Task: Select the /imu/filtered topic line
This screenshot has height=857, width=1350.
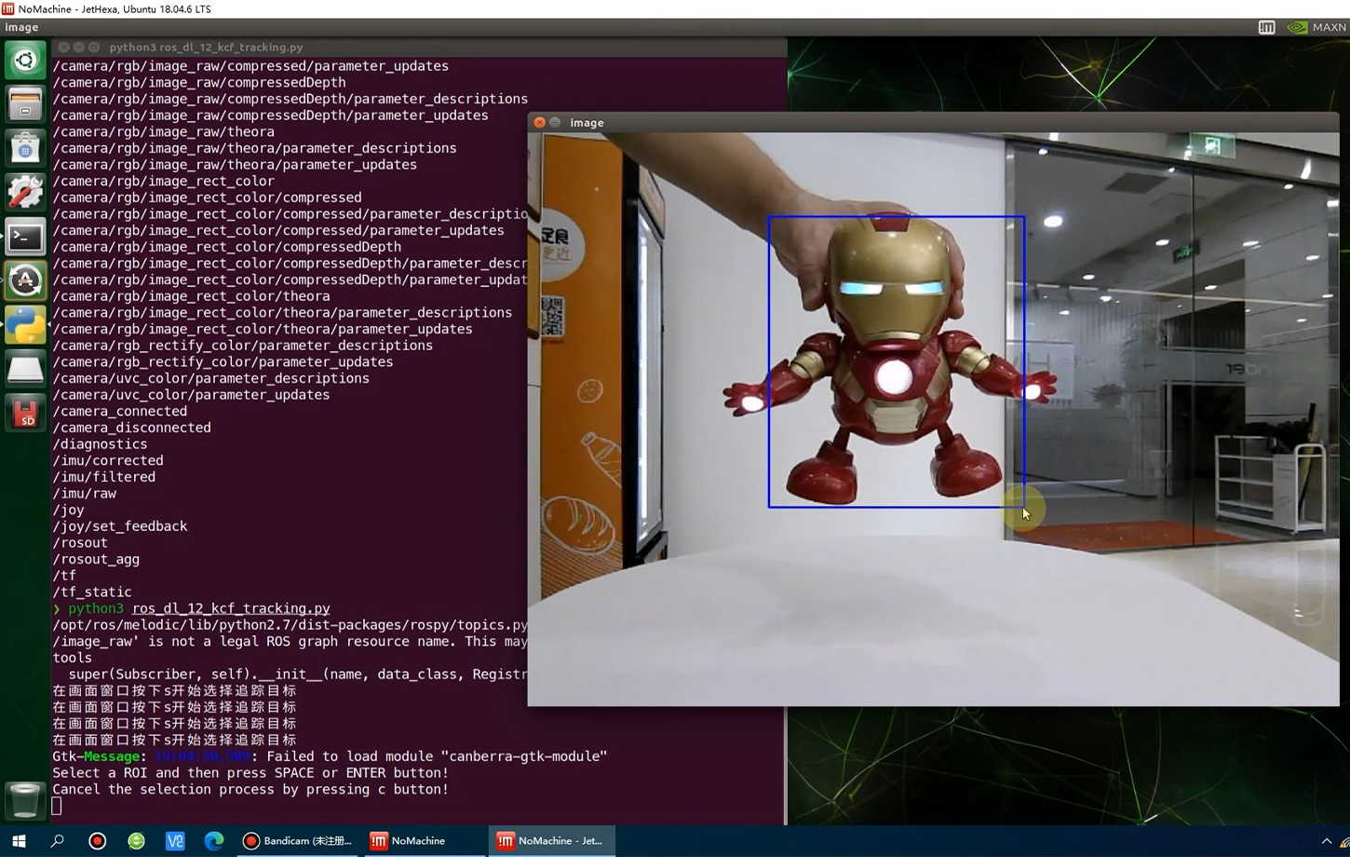Action: pyautogui.click(x=103, y=477)
